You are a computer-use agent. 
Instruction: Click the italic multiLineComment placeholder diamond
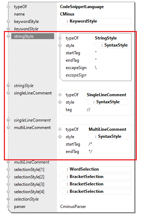click(x=8, y=162)
